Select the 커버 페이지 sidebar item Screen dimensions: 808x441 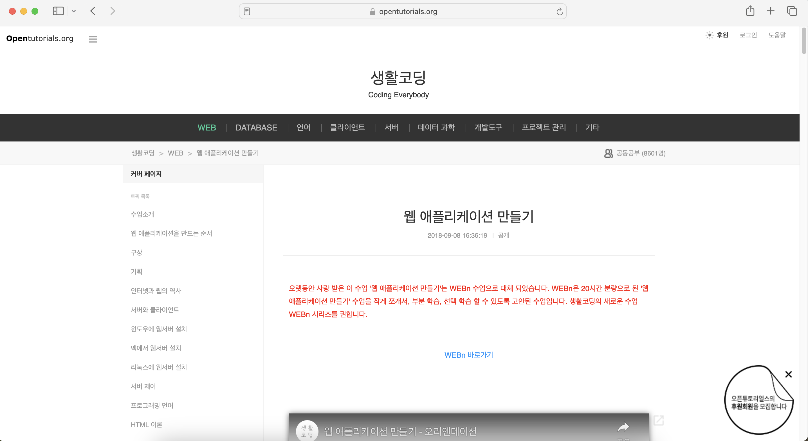(x=146, y=174)
